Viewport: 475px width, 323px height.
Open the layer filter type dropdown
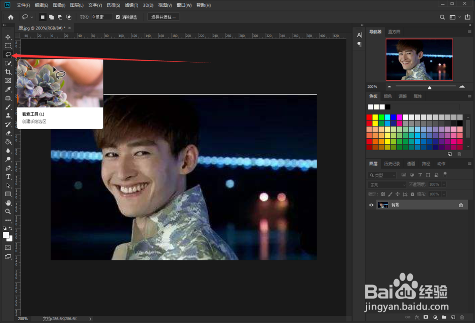pos(382,175)
